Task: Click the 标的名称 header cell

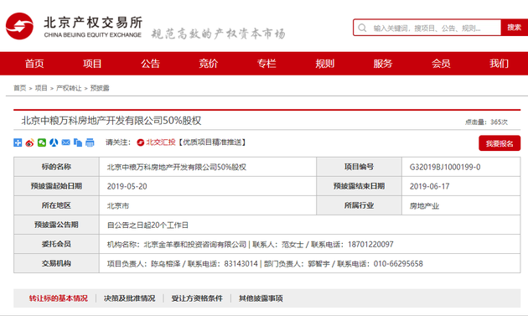Action: coord(56,167)
